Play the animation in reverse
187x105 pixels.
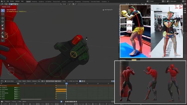tap(70, 102)
